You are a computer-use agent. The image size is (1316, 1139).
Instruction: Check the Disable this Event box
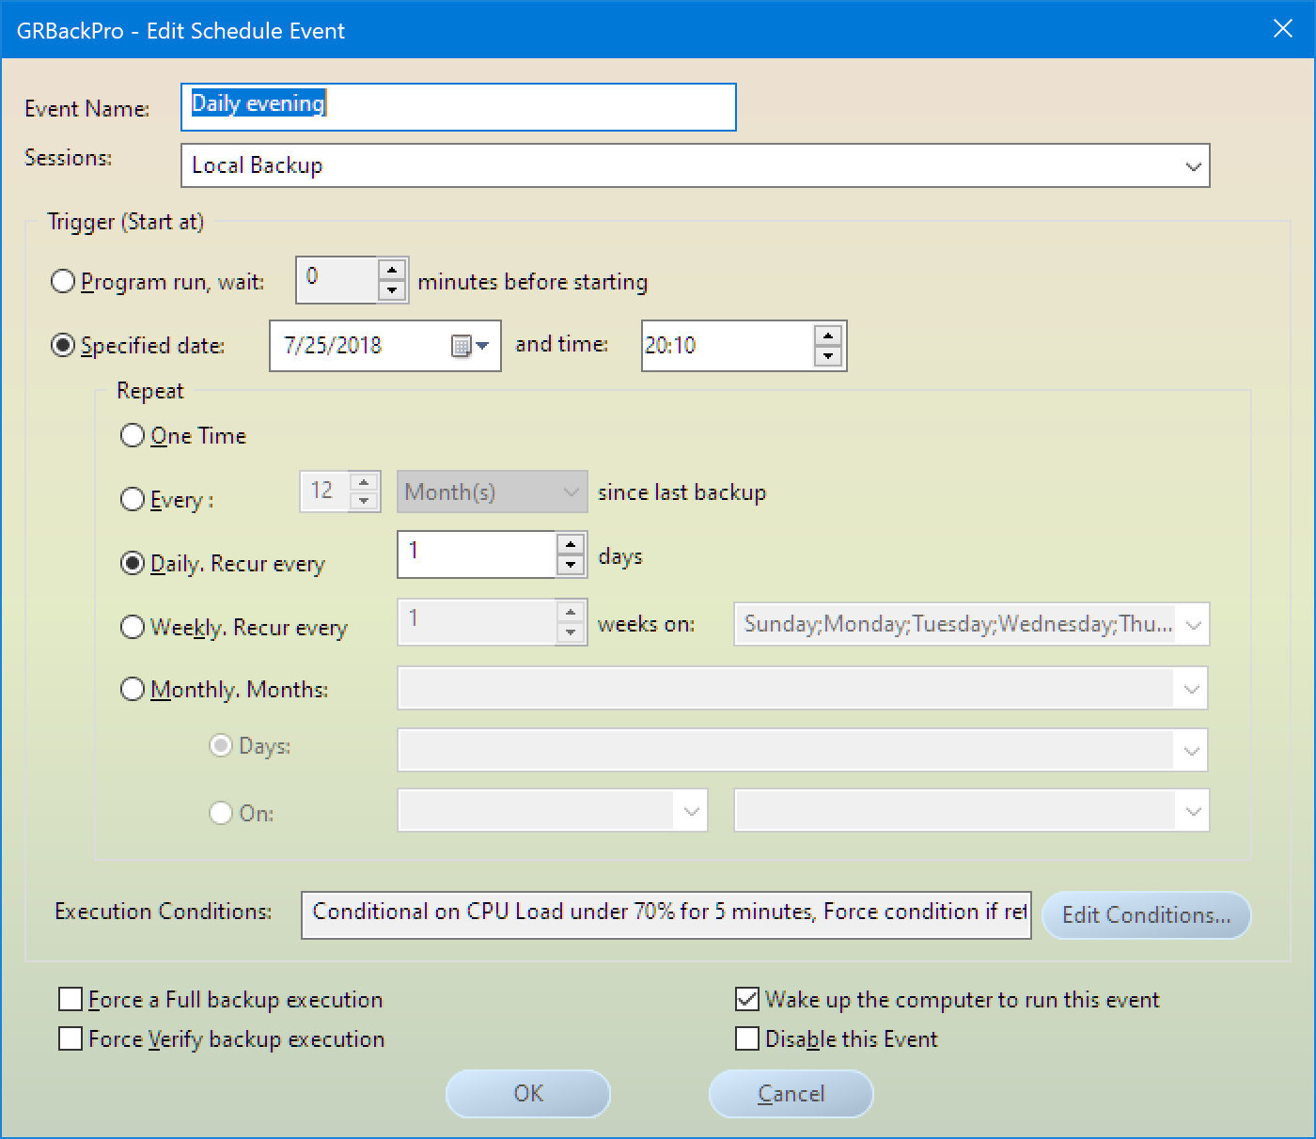click(x=747, y=1038)
